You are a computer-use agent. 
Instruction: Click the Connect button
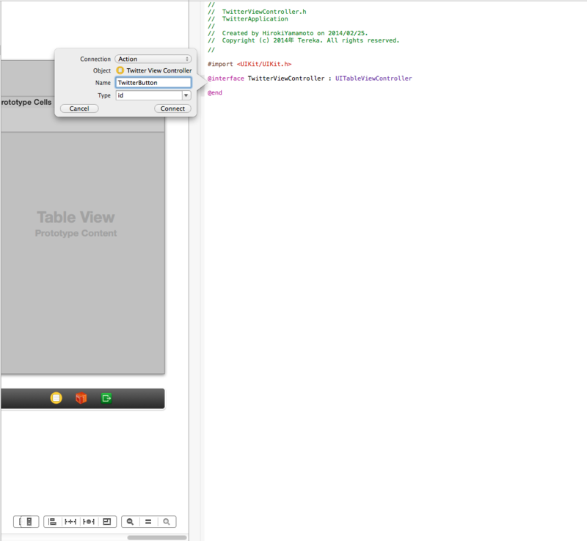(172, 108)
